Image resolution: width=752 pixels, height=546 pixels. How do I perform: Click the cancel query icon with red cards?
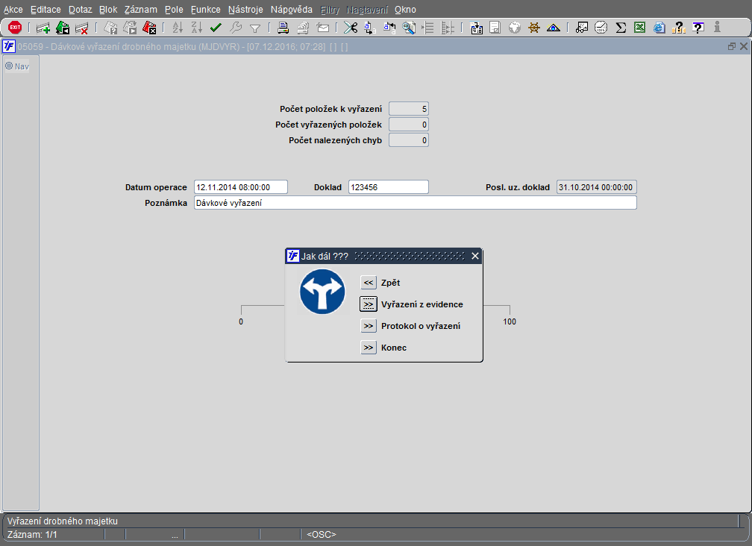(x=150, y=28)
